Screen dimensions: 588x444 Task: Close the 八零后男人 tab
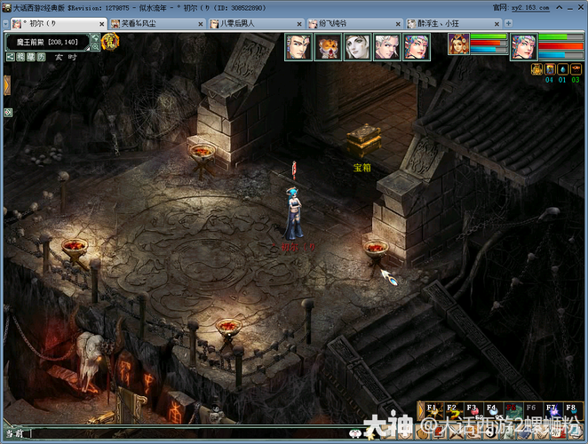[299, 24]
